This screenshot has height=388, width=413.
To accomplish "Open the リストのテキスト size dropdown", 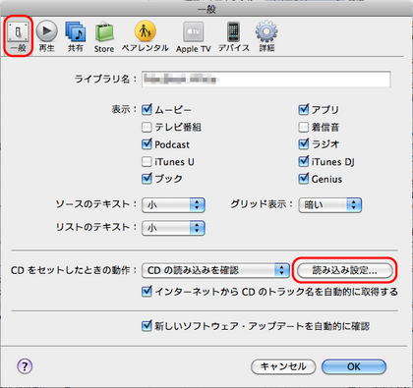I will tap(173, 228).
